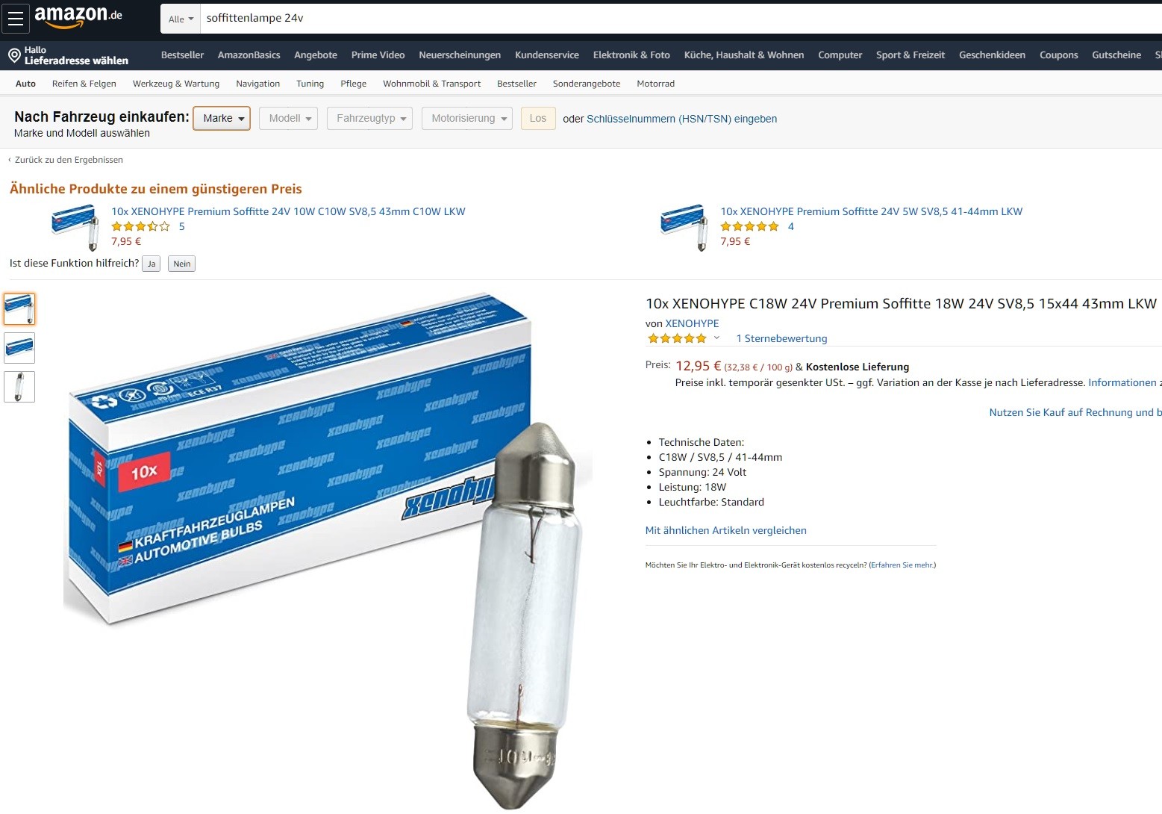
Task: Click the Zurück zu den Ergebnissen link
Action: click(69, 160)
